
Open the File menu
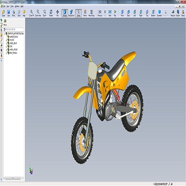(4, 6)
